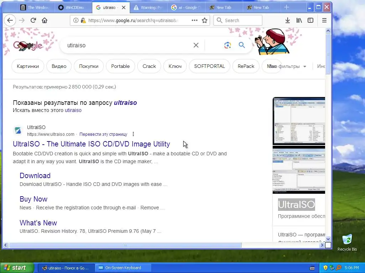Focus the Firefox Search box
Viewport: 365px width, 273px height.
coord(238,20)
